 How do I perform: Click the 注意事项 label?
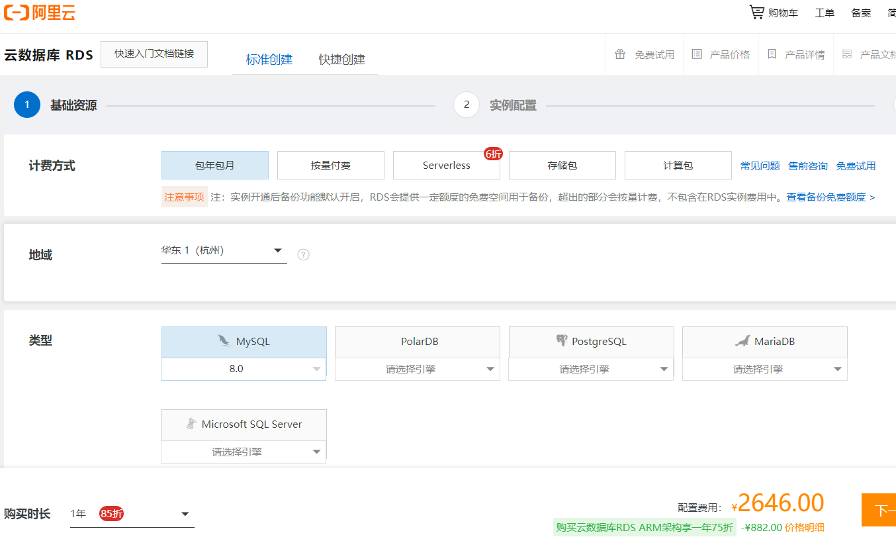[x=185, y=197]
